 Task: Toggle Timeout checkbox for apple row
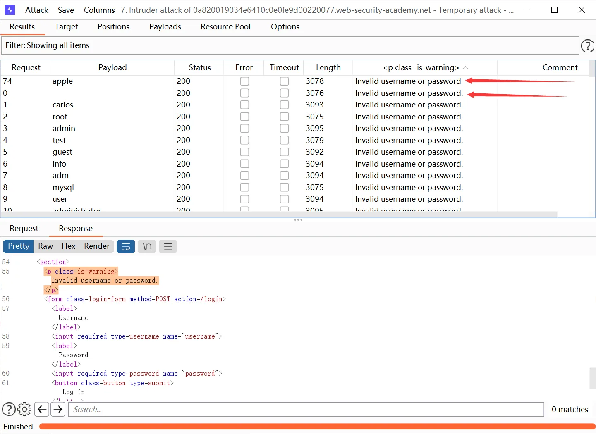click(x=284, y=81)
